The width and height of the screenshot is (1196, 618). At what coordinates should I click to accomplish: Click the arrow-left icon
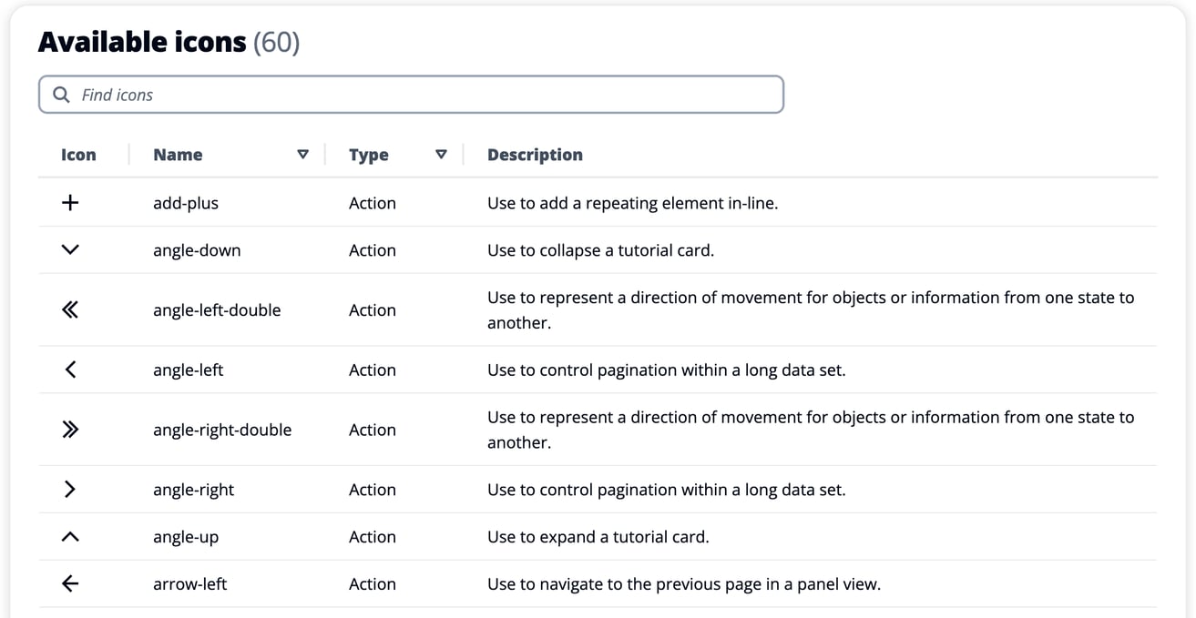tap(70, 583)
